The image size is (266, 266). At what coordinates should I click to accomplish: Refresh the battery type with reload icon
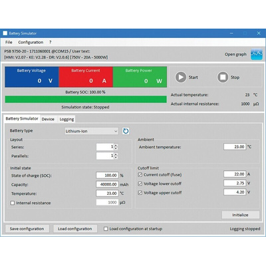tap(126, 131)
